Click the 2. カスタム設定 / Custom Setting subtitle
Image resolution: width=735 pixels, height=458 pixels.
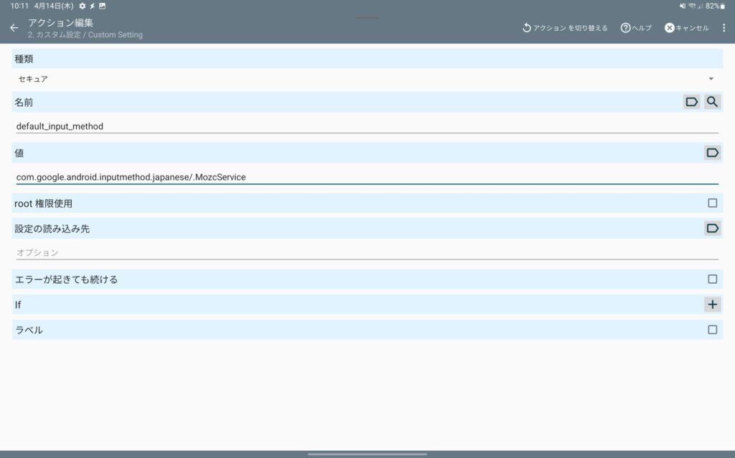point(85,34)
